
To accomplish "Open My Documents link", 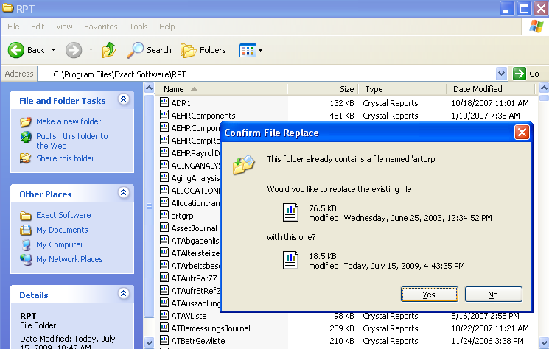I will coord(62,230).
